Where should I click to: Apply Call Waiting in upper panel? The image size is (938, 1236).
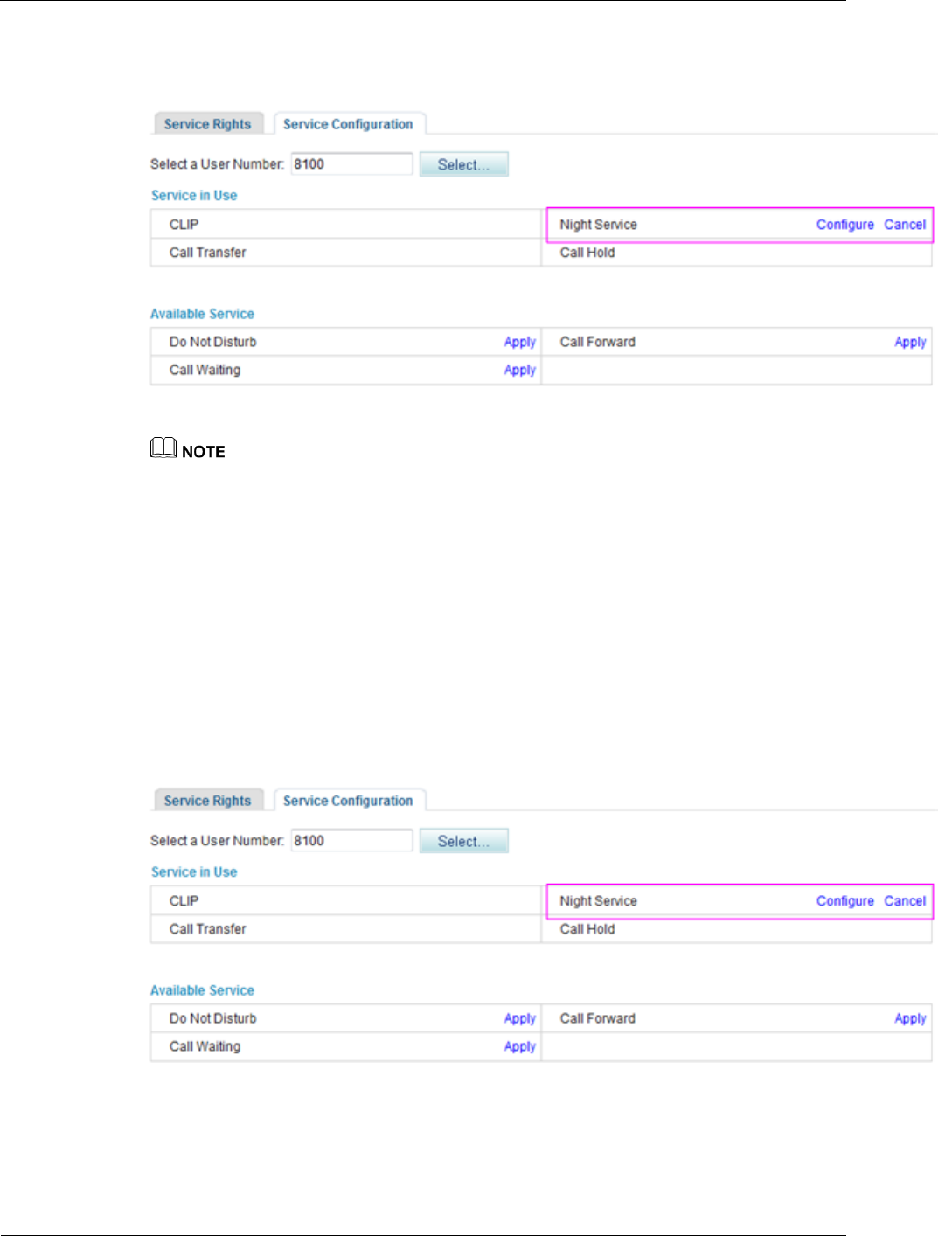pos(520,370)
